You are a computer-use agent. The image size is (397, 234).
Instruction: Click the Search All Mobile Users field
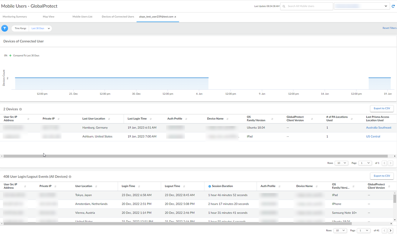pyautogui.click(x=308, y=6)
